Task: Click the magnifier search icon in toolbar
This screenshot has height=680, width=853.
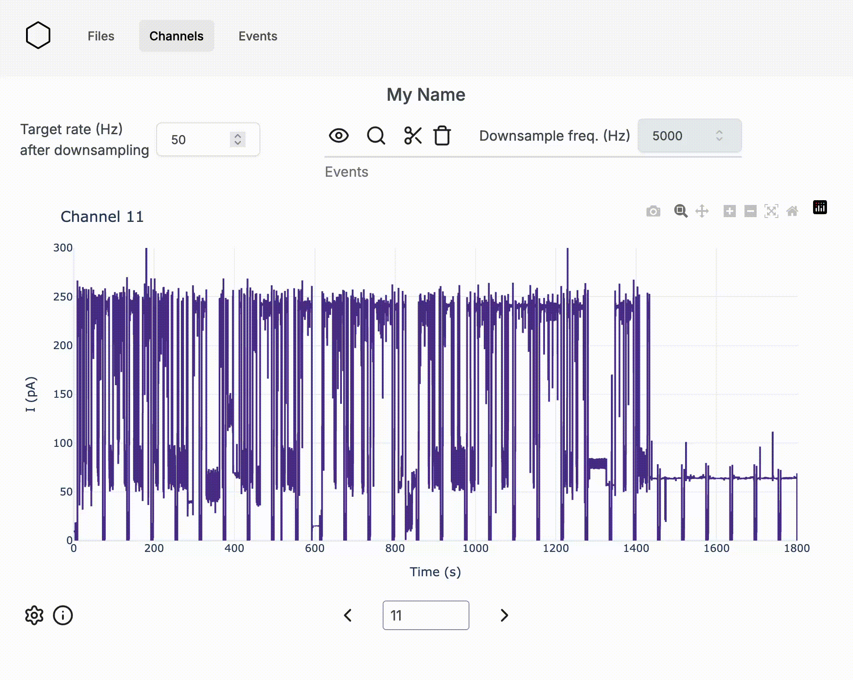Action: (x=376, y=135)
